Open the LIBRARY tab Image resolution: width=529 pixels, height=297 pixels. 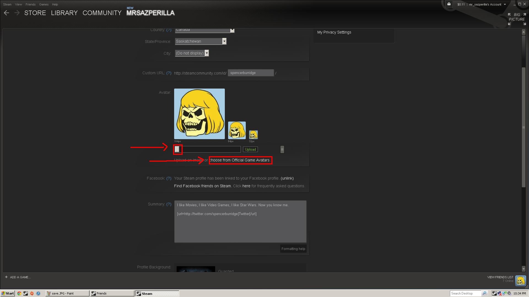pyautogui.click(x=64, y=13)
